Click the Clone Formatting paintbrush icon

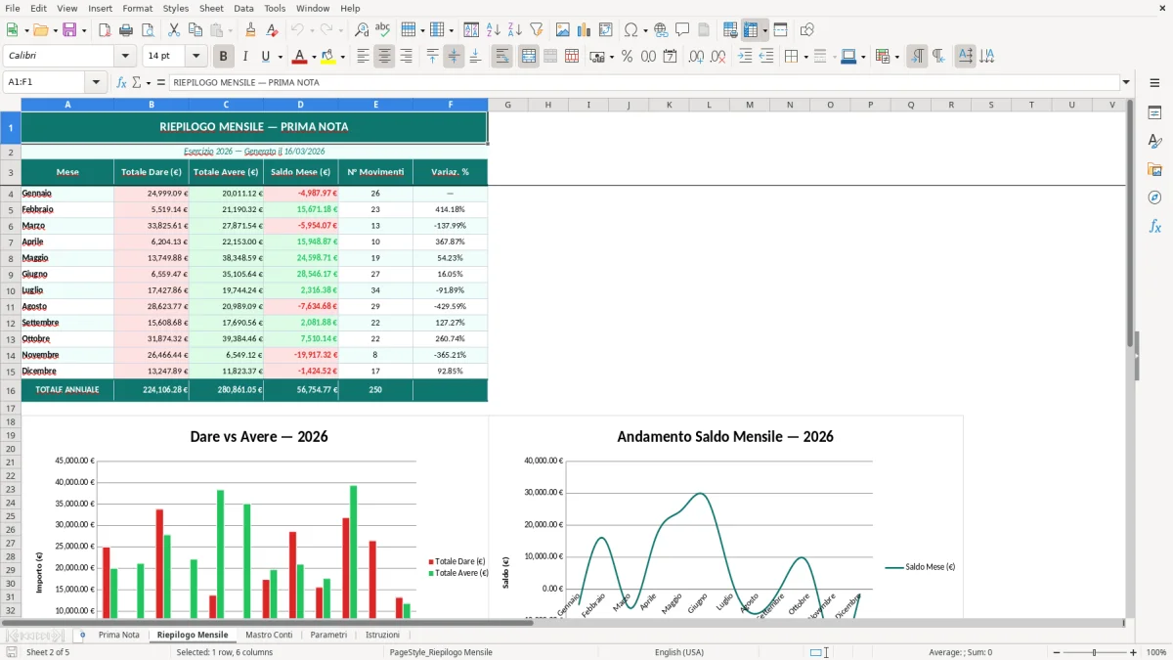pos(250,30)
